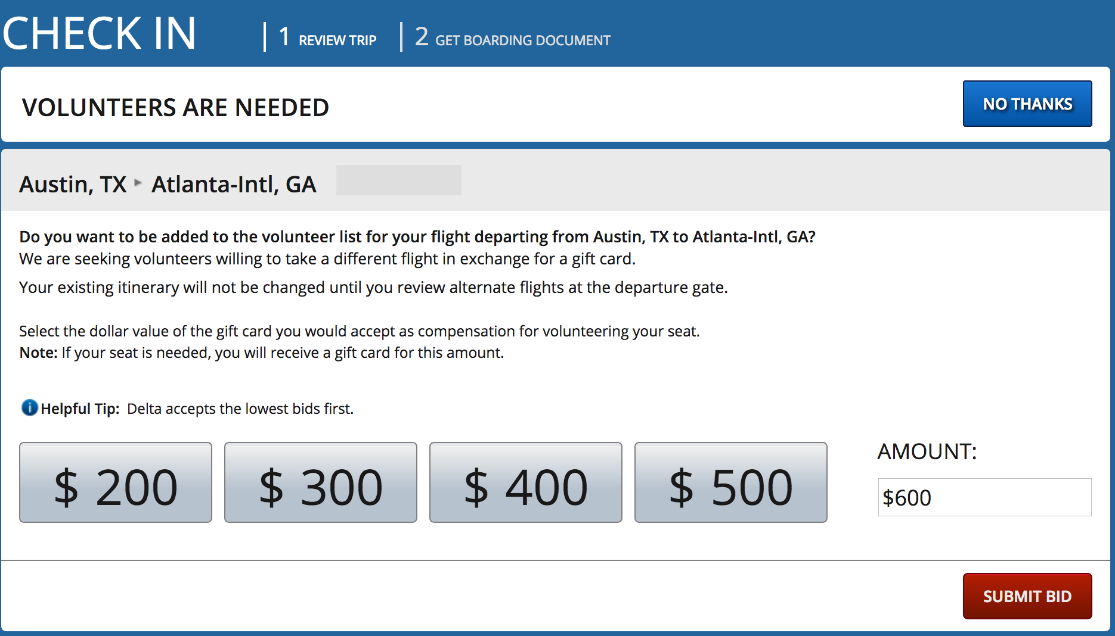Click the Helpful Tip label text
Image resolution: width=1115 pixels, height=636 pixels.
tap(80, 409)
